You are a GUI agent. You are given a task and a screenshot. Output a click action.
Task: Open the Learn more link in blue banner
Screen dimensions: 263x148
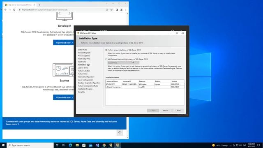tap(13, 124)
